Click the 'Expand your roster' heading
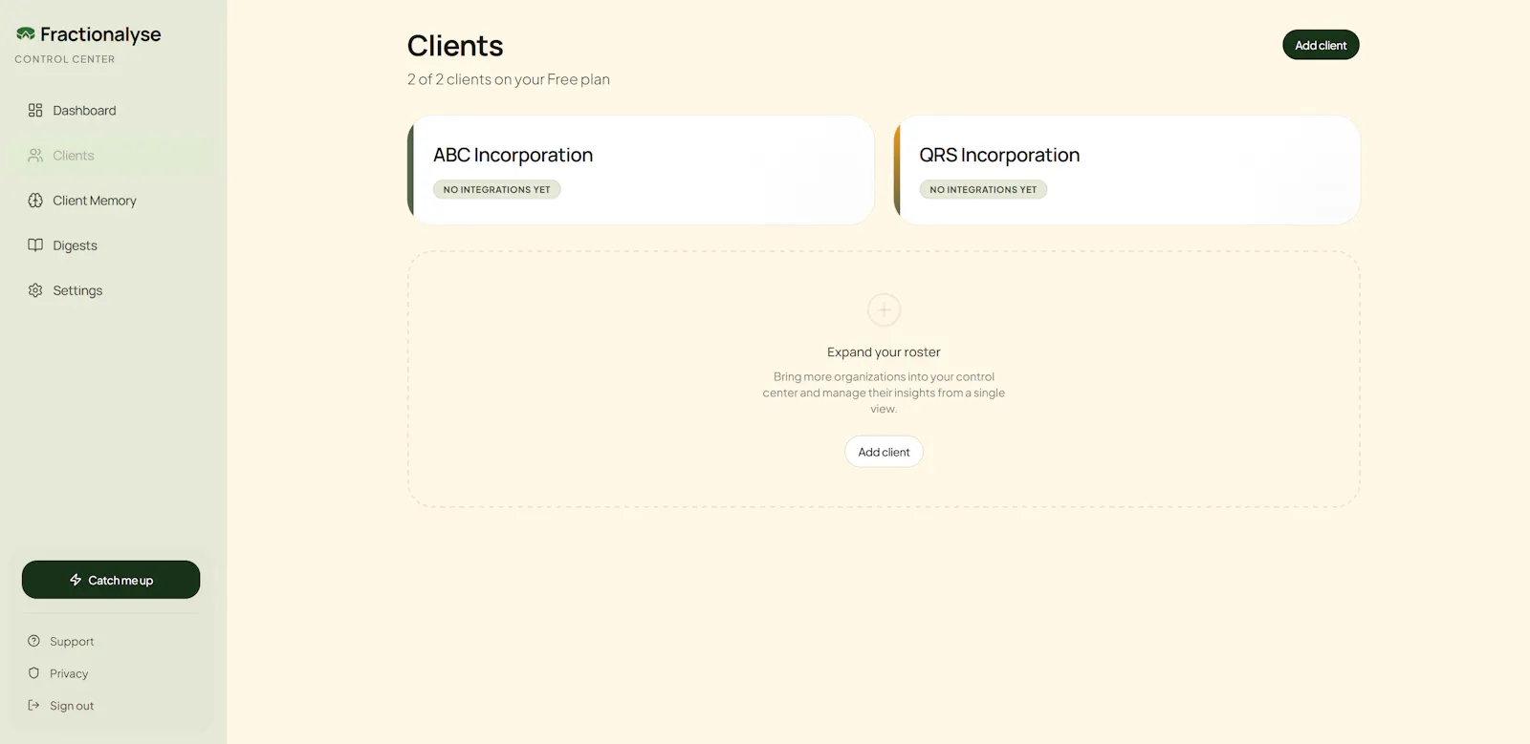The height and width of the screenshot is (744, 1530). pos(884,352)
